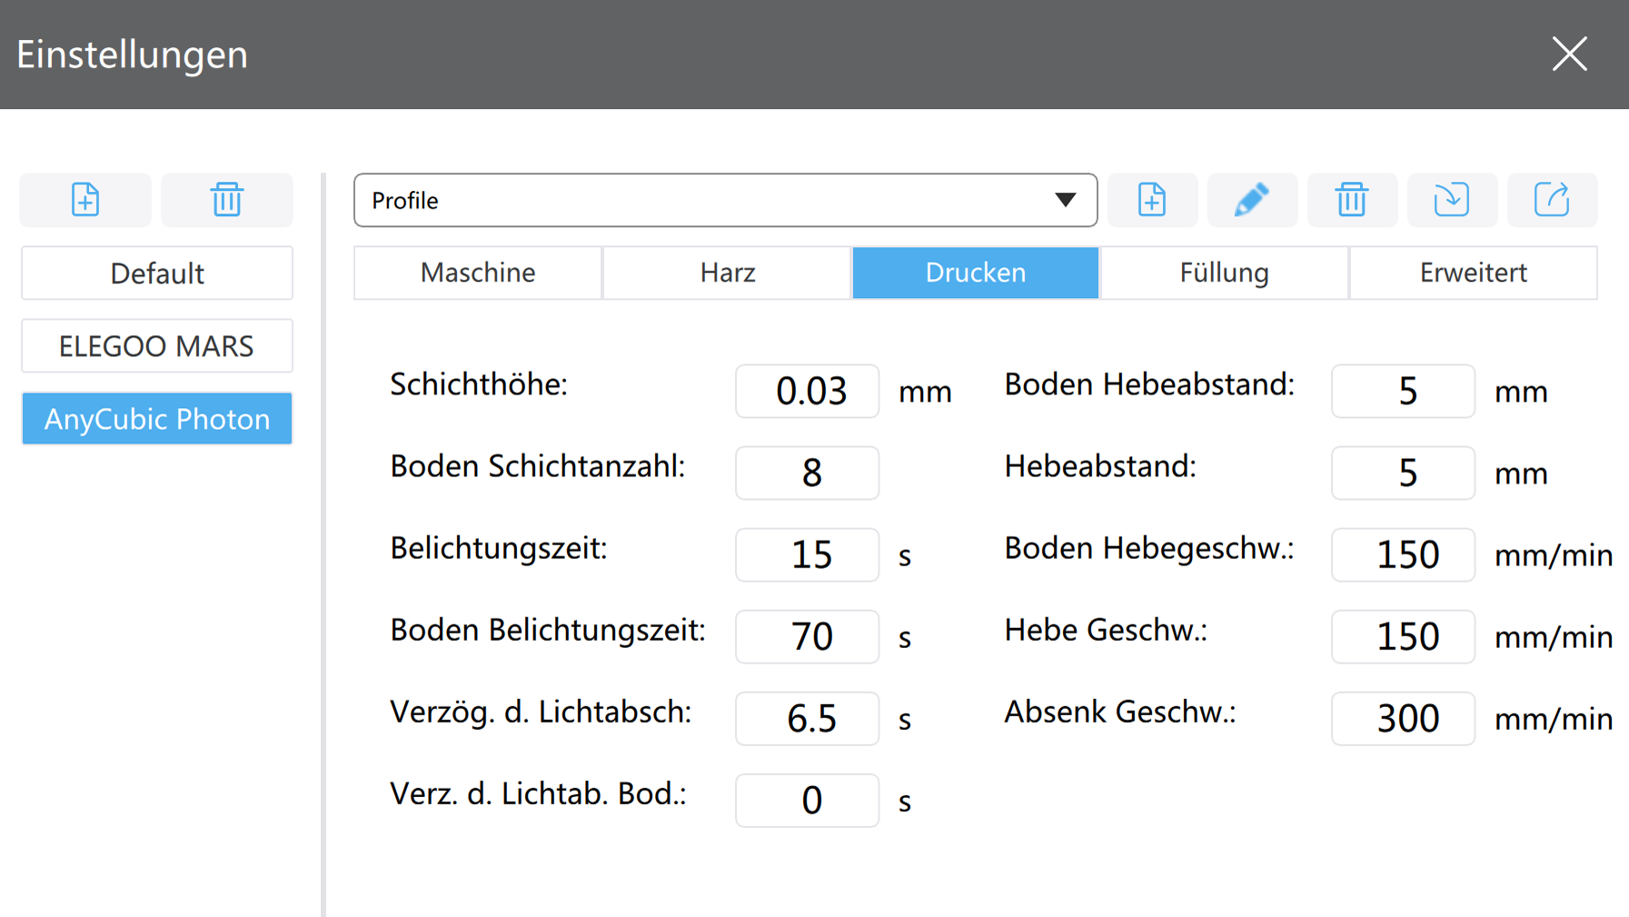This screenshot has height=917, width=1629.
Task: Focus the Belichtungszeit input field
Action: (x=807, y=555)
